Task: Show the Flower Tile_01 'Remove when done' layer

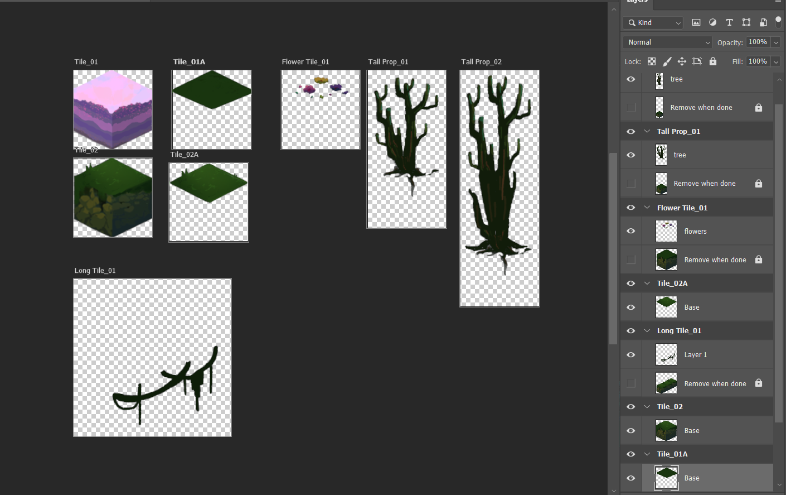Action: (631, 259)
